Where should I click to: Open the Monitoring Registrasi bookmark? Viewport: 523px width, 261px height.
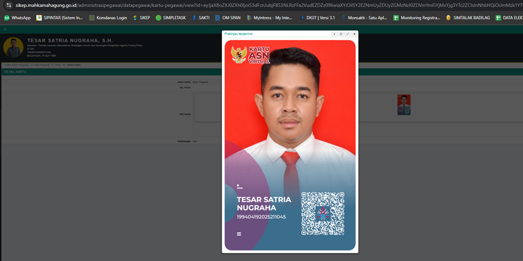[x=416, y=18]
